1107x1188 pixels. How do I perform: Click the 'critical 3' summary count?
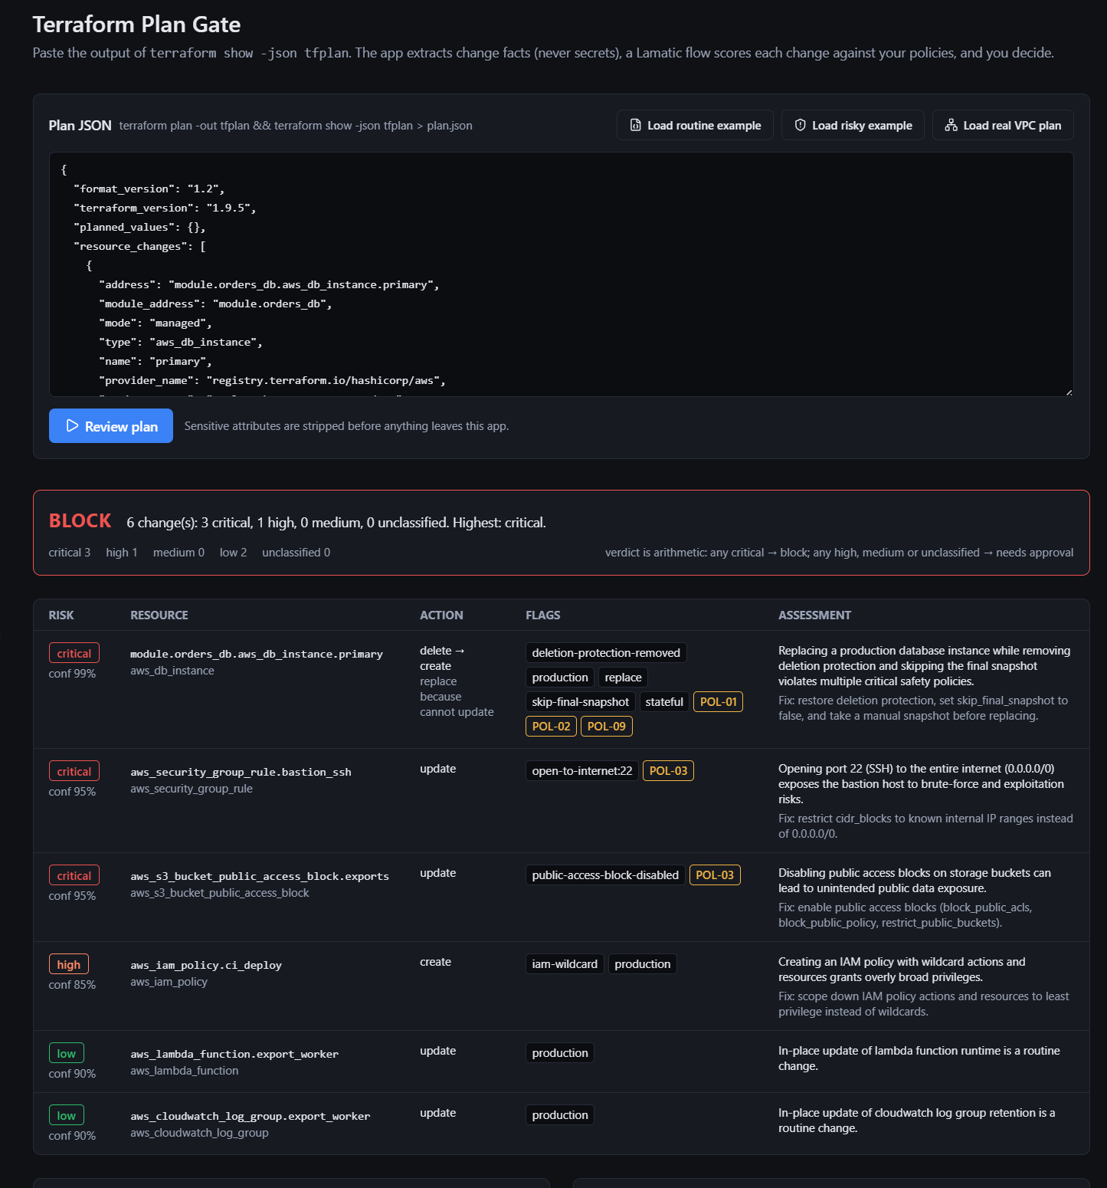tap(70, 553)
